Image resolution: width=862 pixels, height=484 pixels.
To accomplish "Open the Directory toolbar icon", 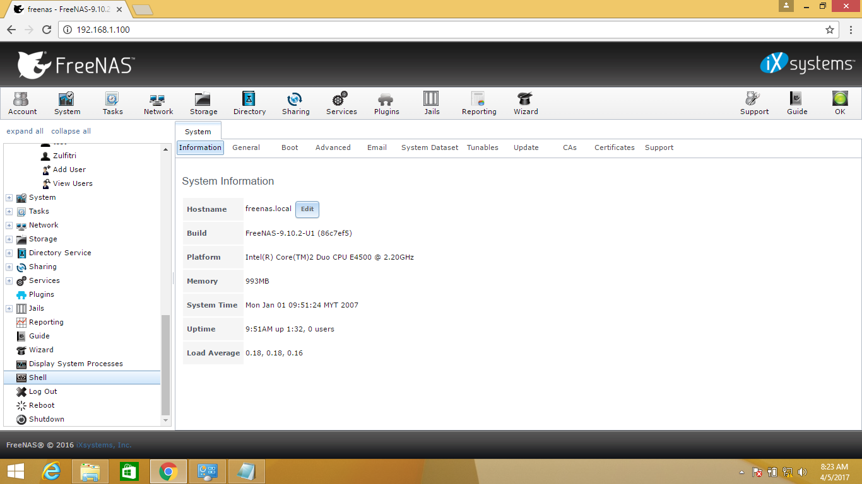I will coord(249,103).
